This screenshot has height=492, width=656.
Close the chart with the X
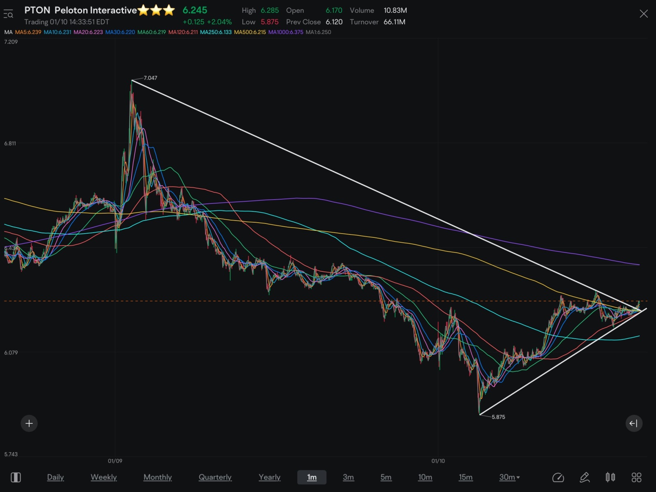[x=644, y=14]
